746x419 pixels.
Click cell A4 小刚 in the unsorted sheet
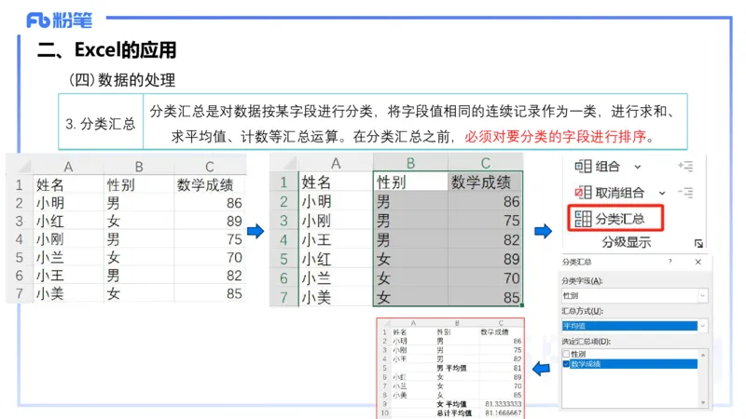68,239
